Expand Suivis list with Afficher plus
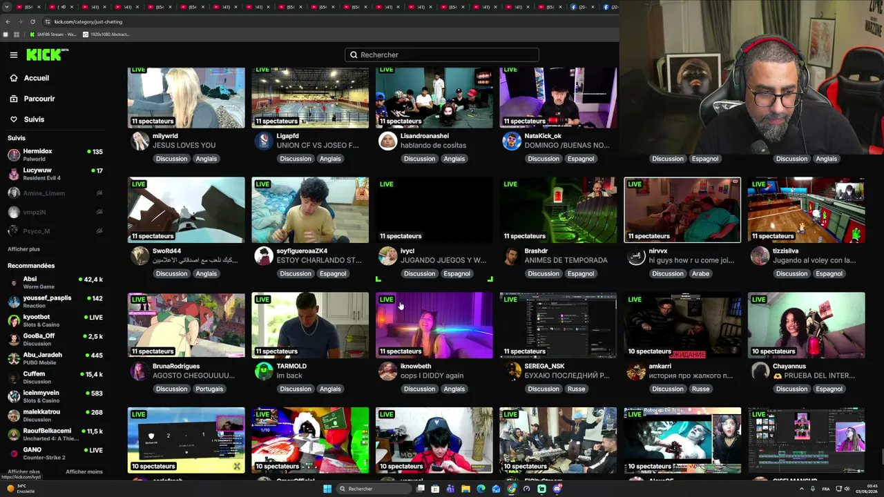884x497 pixels. 24,249
